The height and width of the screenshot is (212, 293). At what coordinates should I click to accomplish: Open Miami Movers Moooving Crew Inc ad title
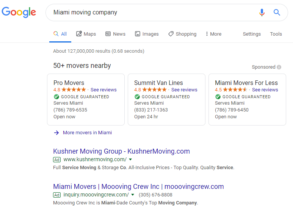point(138,187)
